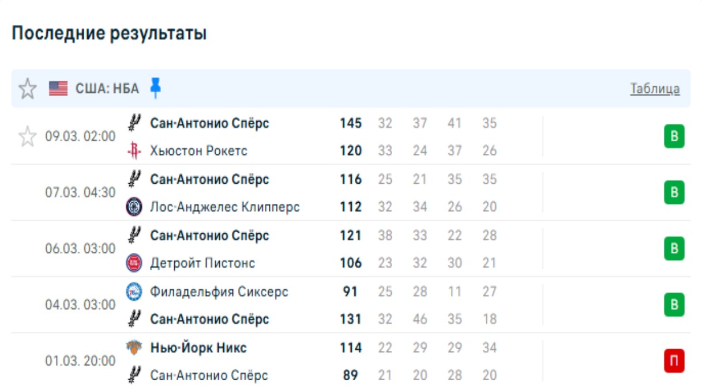The height and width of the screenshot is (386, 702).
Task: Click the red П loss badge
Action: click(x=674, y=361)
